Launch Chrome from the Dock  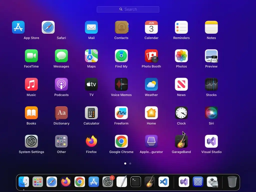[x=80, y=182]
